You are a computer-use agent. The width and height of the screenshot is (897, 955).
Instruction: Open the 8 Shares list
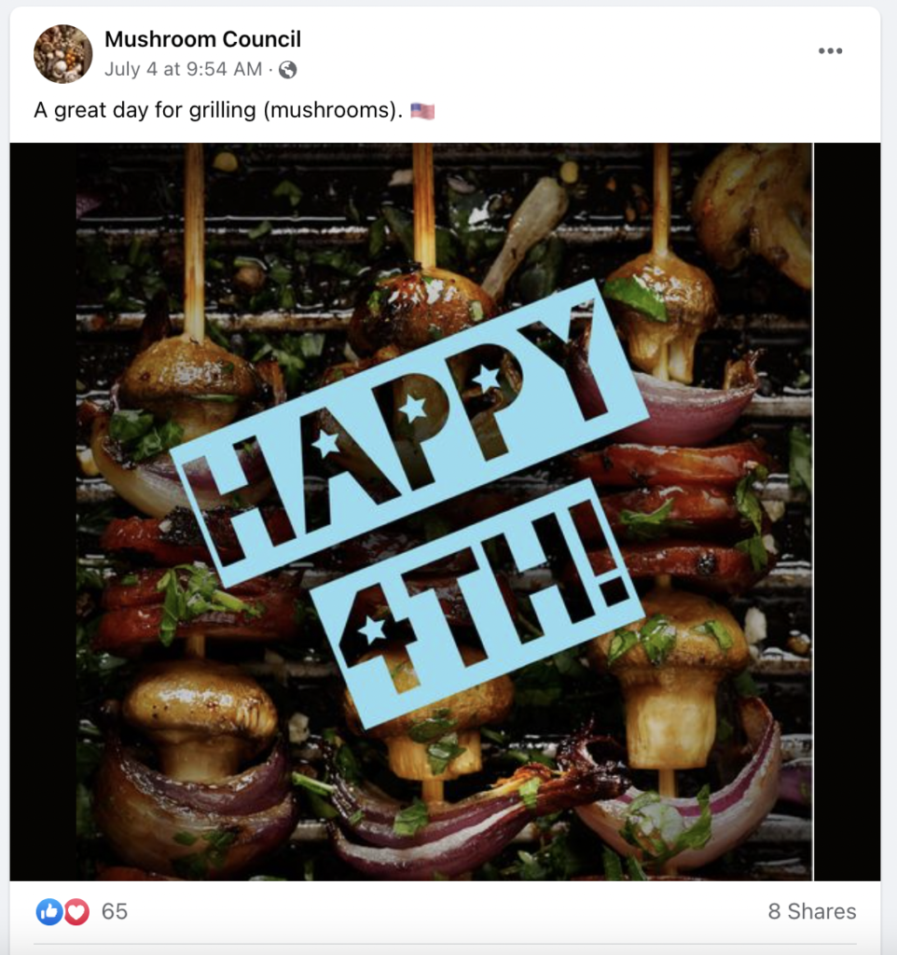click(x=811, y=911)
